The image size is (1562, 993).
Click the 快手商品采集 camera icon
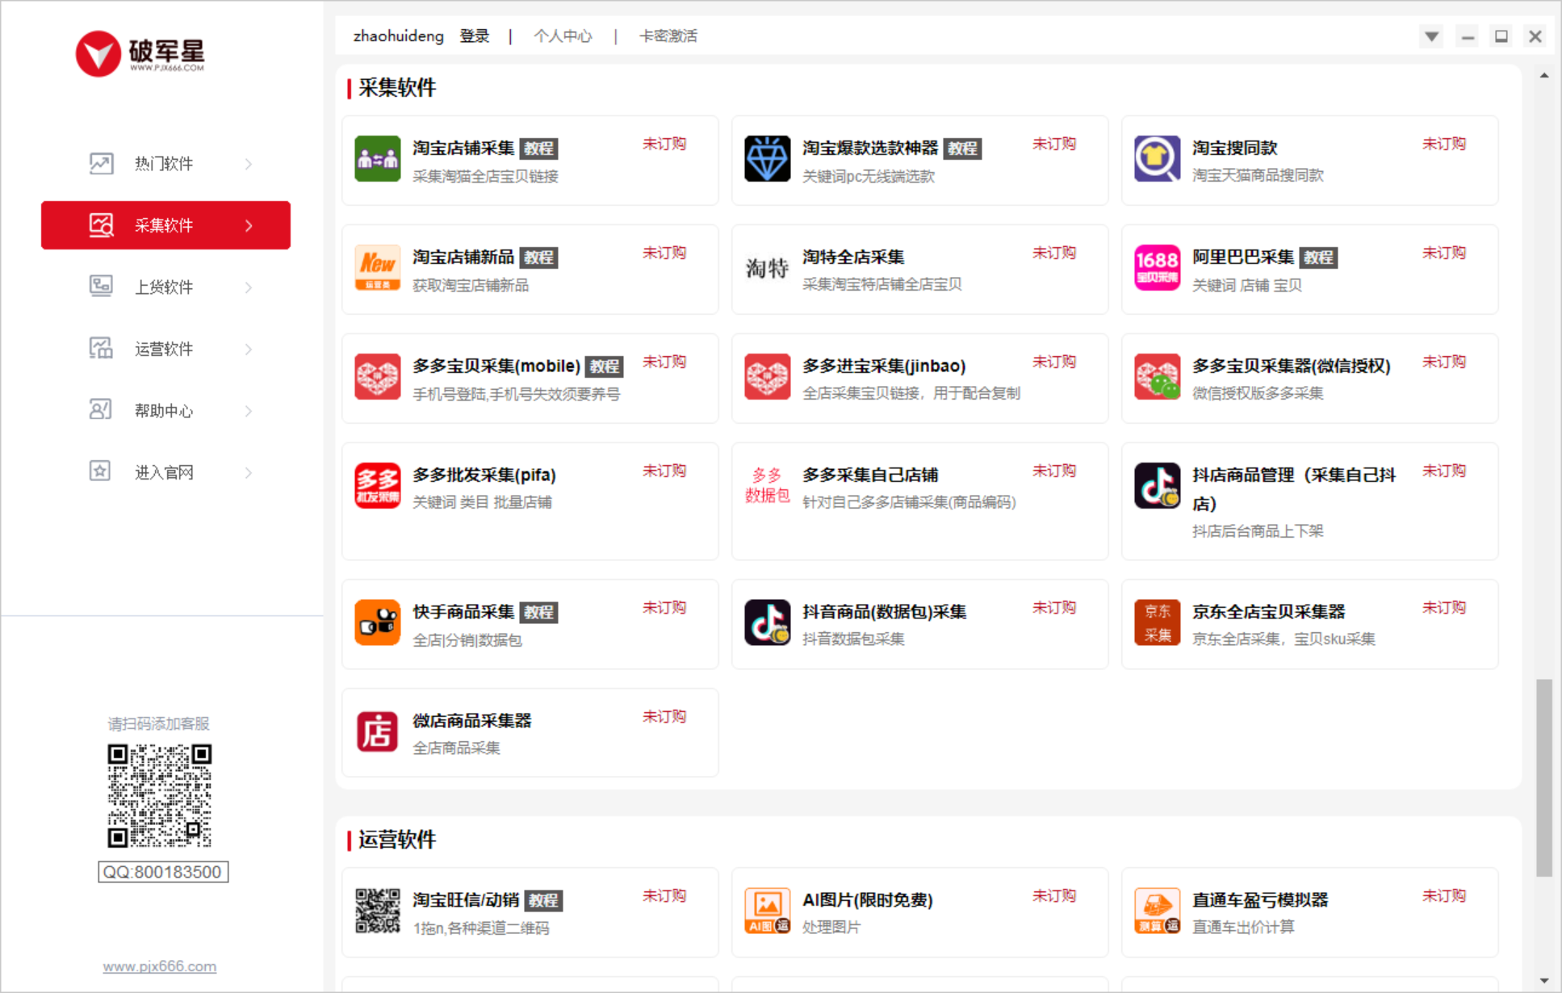377,622
